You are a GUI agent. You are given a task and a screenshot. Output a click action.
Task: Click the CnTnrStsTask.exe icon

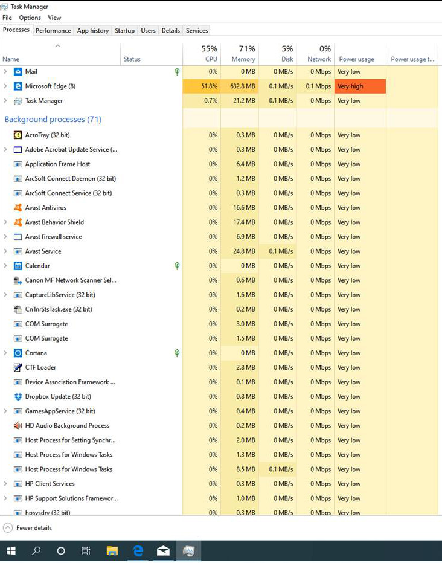pyautogui.click(x=18, y=309)
